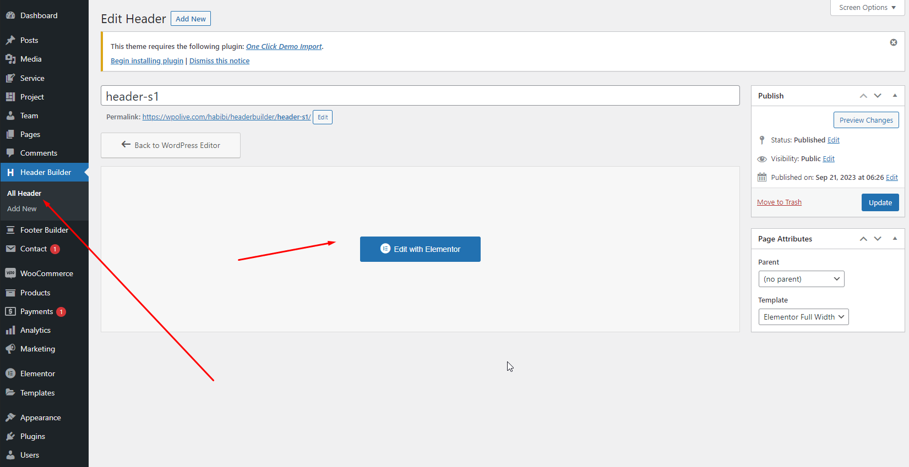The height and width of the screenshot is (467, 909).
Task: Click the header-s1 title input field
Action: (420, 96)
